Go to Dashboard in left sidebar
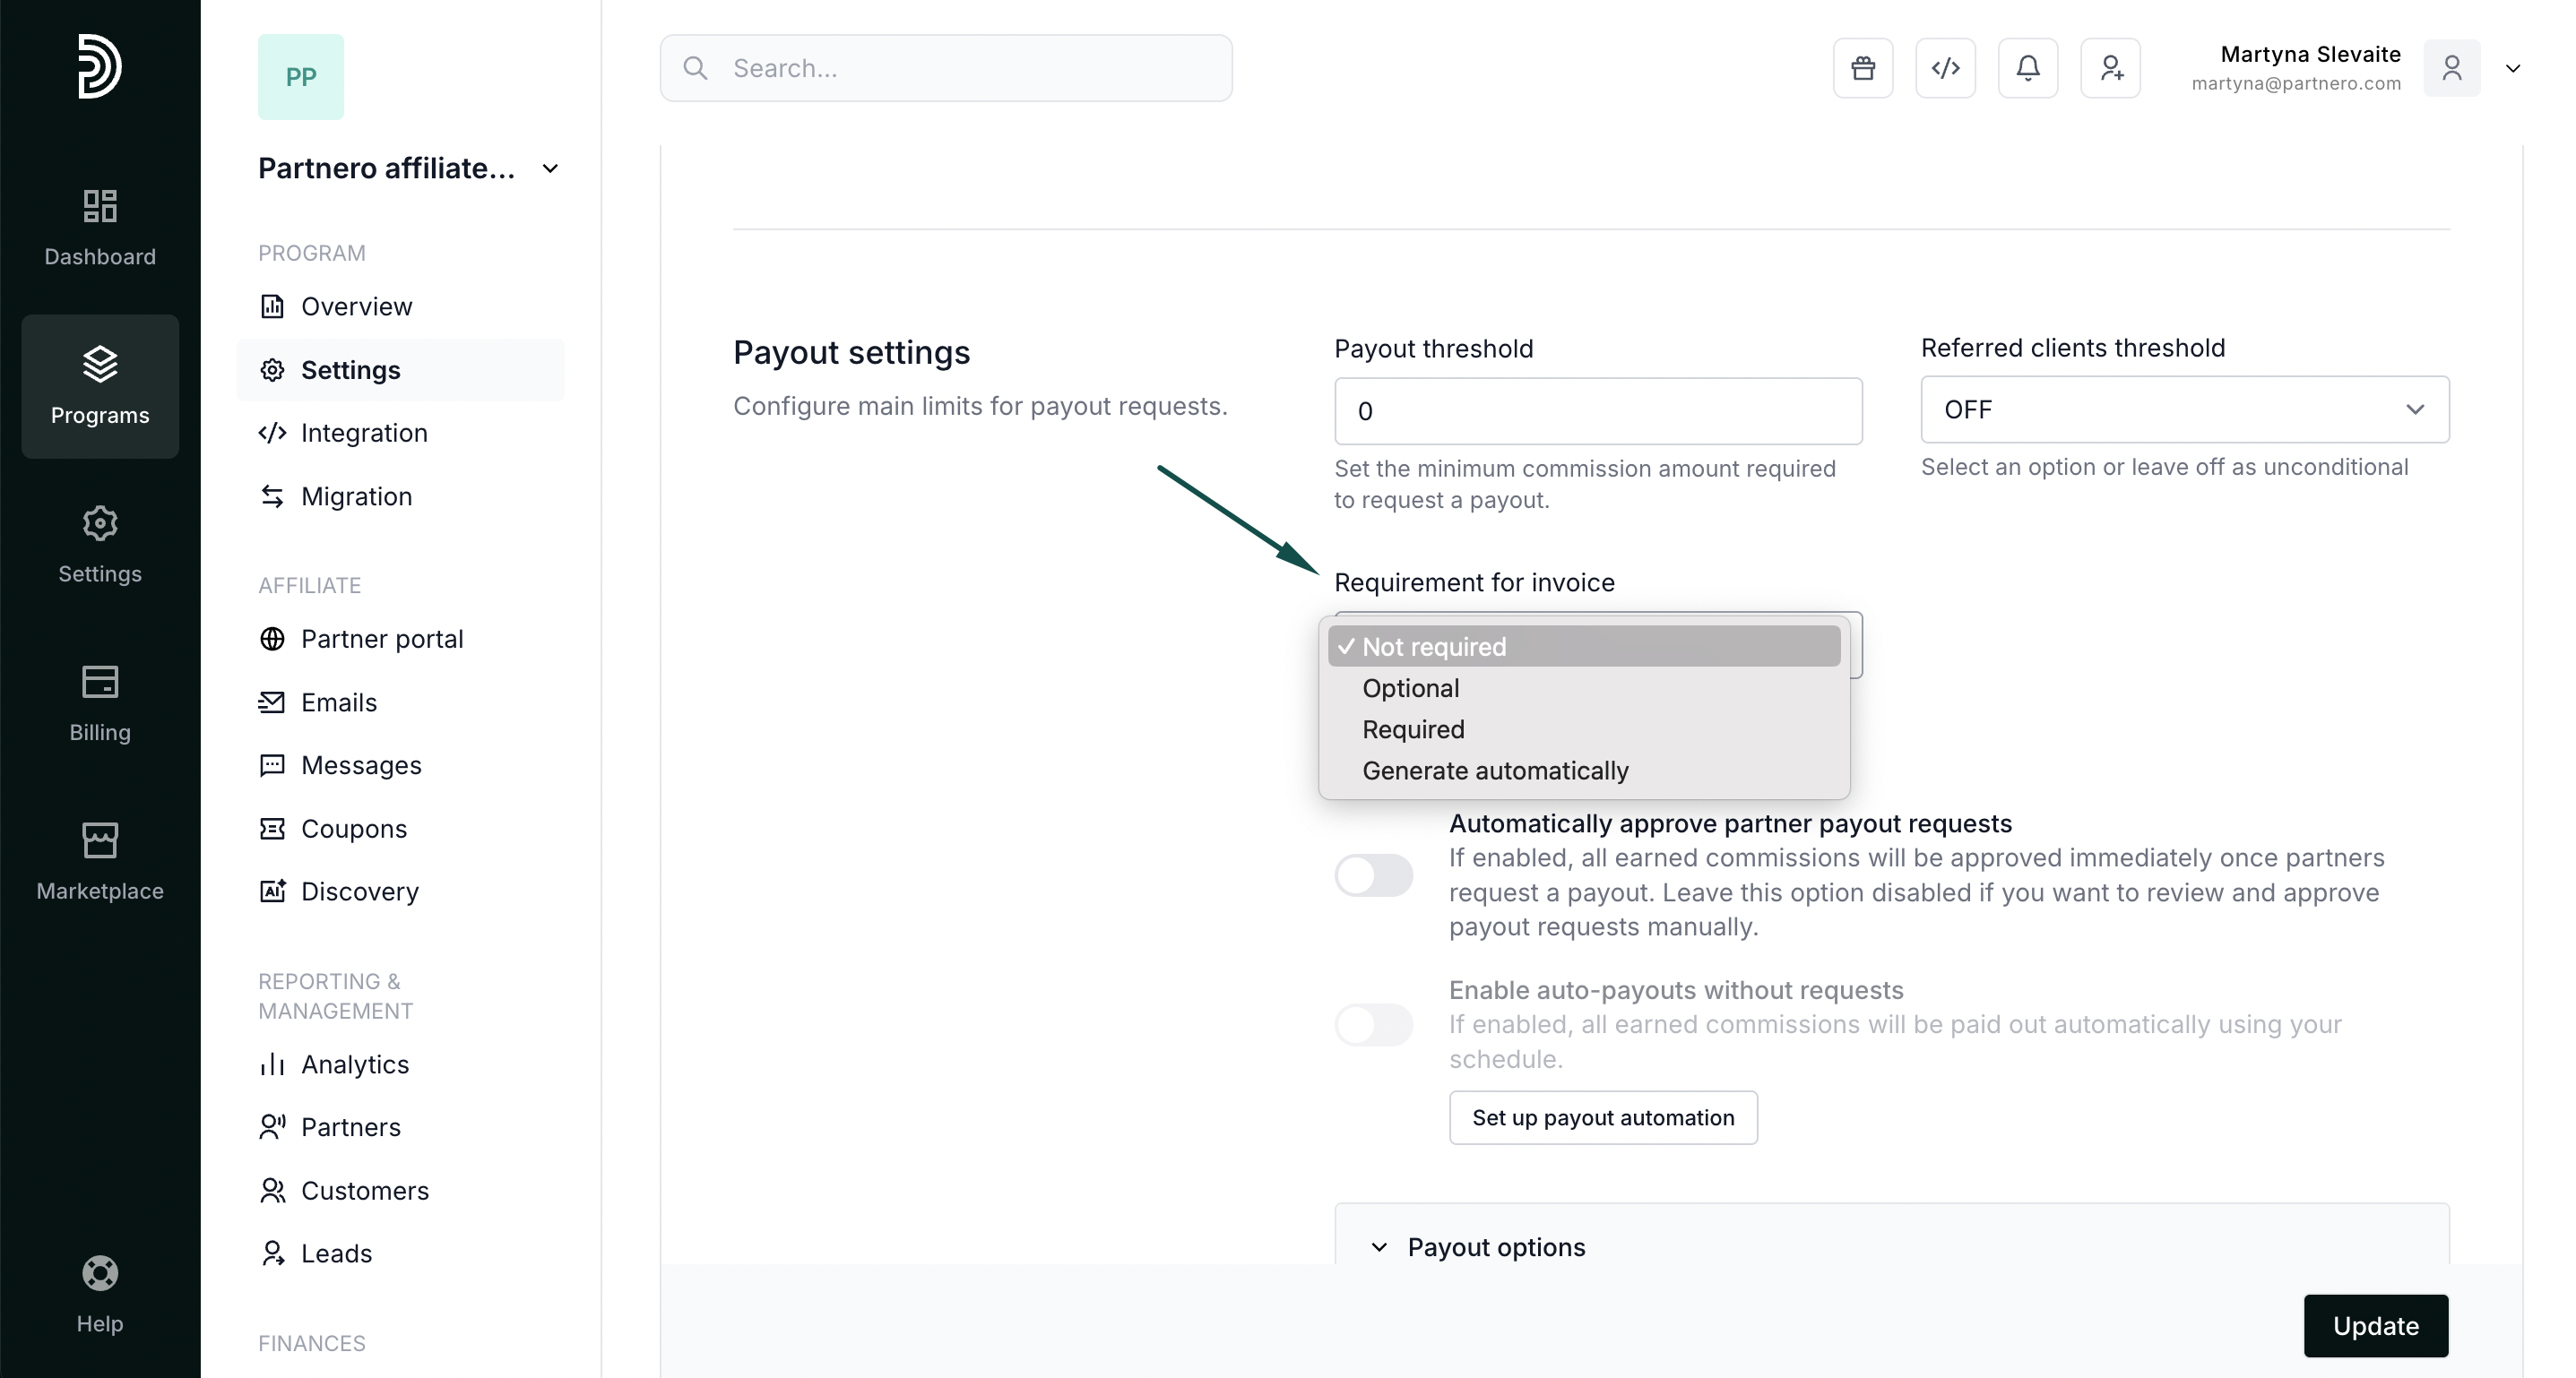2576x1378 pixels. [x=100, y=228]
